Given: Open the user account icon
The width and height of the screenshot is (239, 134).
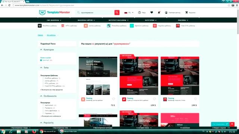Looking at the screenshot, I should click(166, 12).
